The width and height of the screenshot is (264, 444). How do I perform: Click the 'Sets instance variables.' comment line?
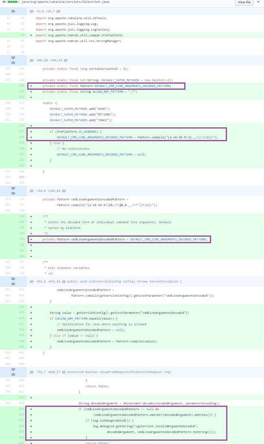click(x=67, y=268)
